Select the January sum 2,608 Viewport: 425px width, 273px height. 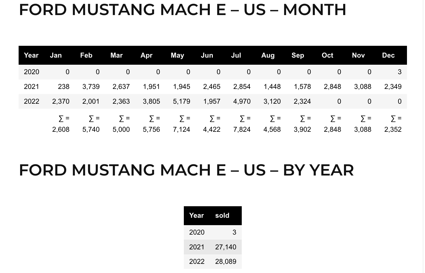click(61, 129)
